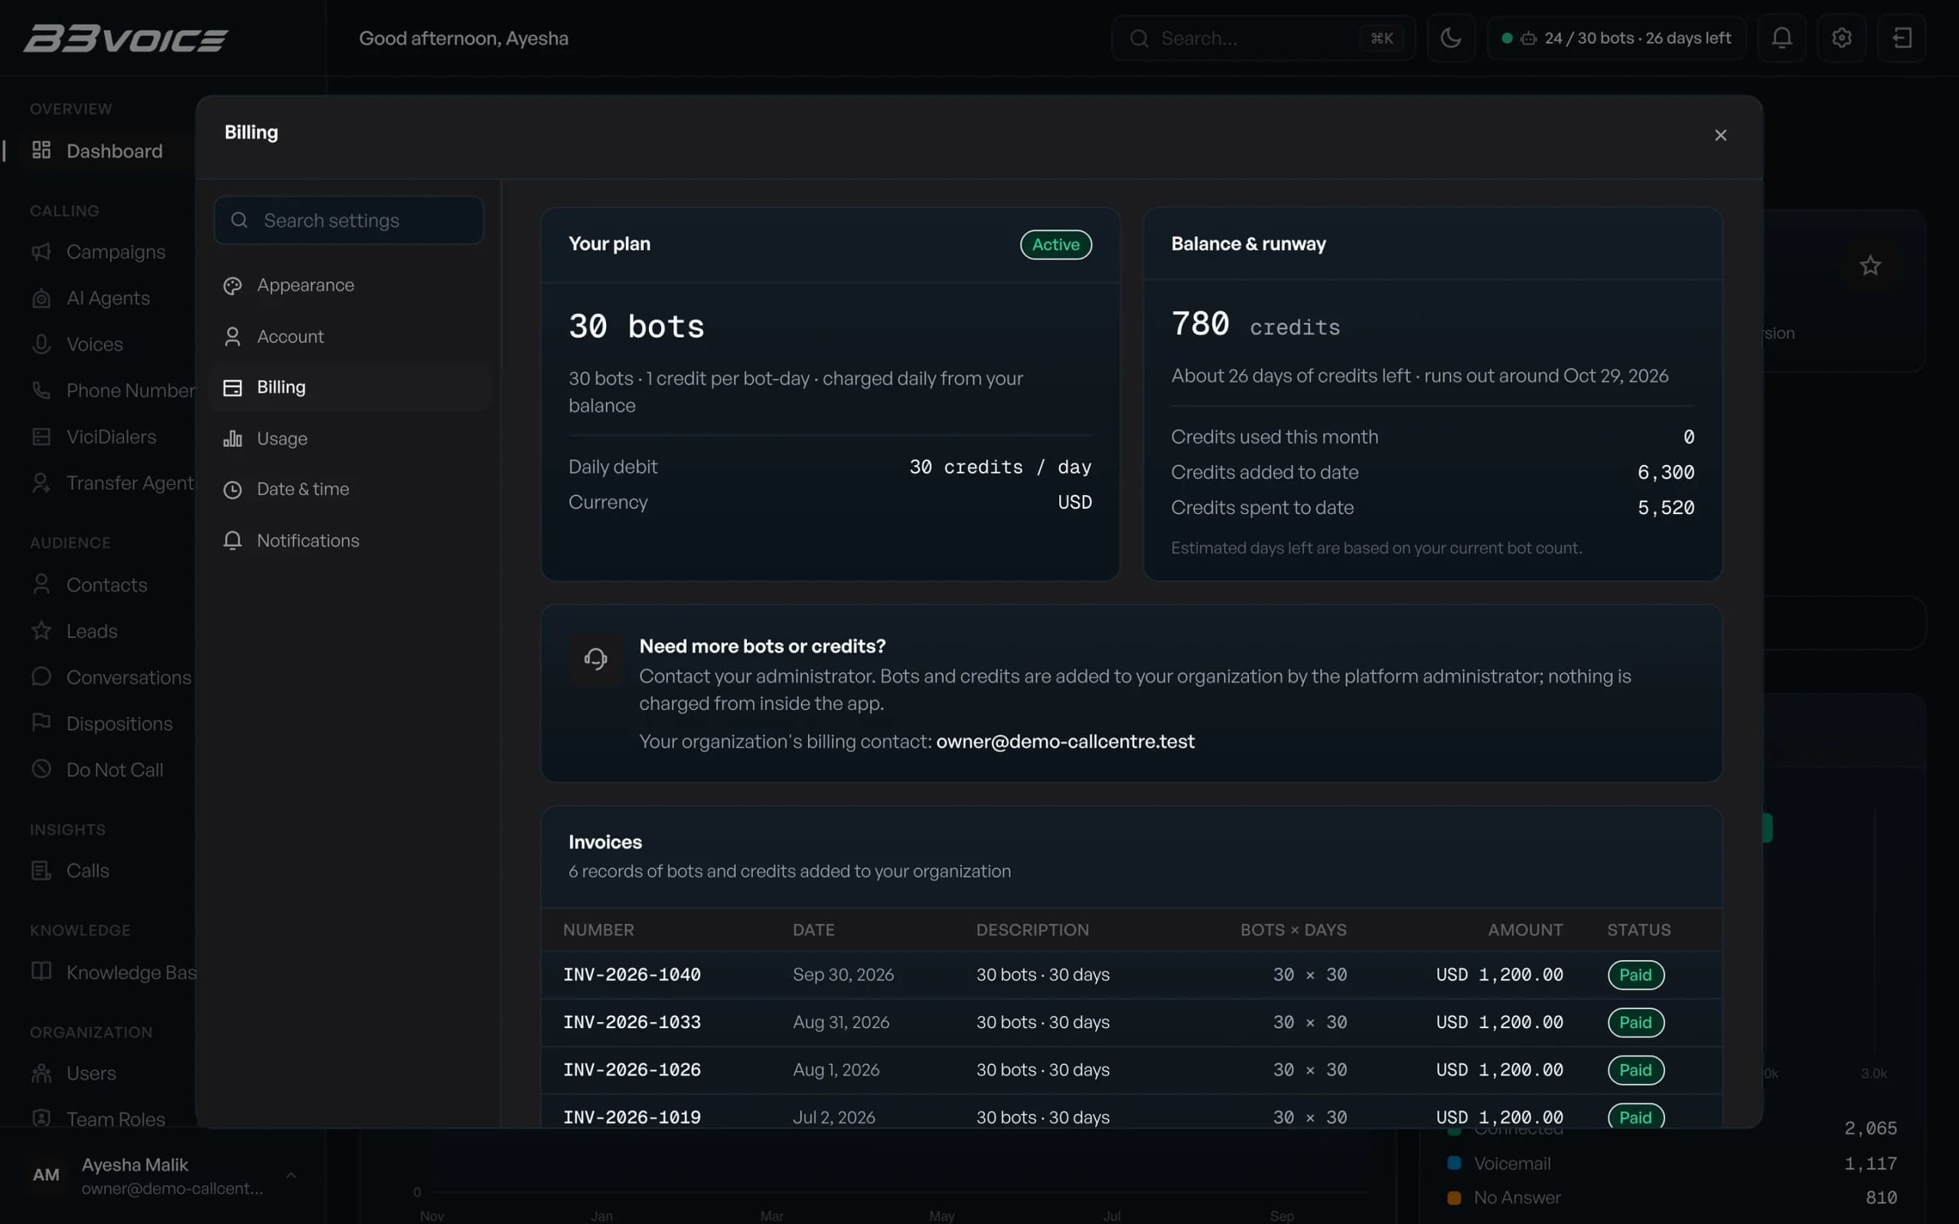
Task: Click the global Search bar
Action: pyautogui.click(x=1263, y=38)
